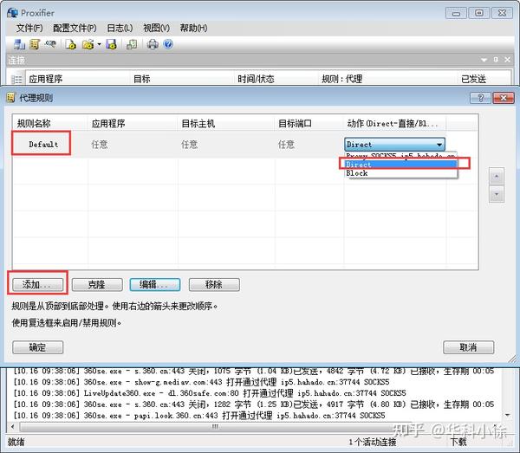Click the log scrollbar left arrow
This screenshot has width=520, height=453.
13,426
